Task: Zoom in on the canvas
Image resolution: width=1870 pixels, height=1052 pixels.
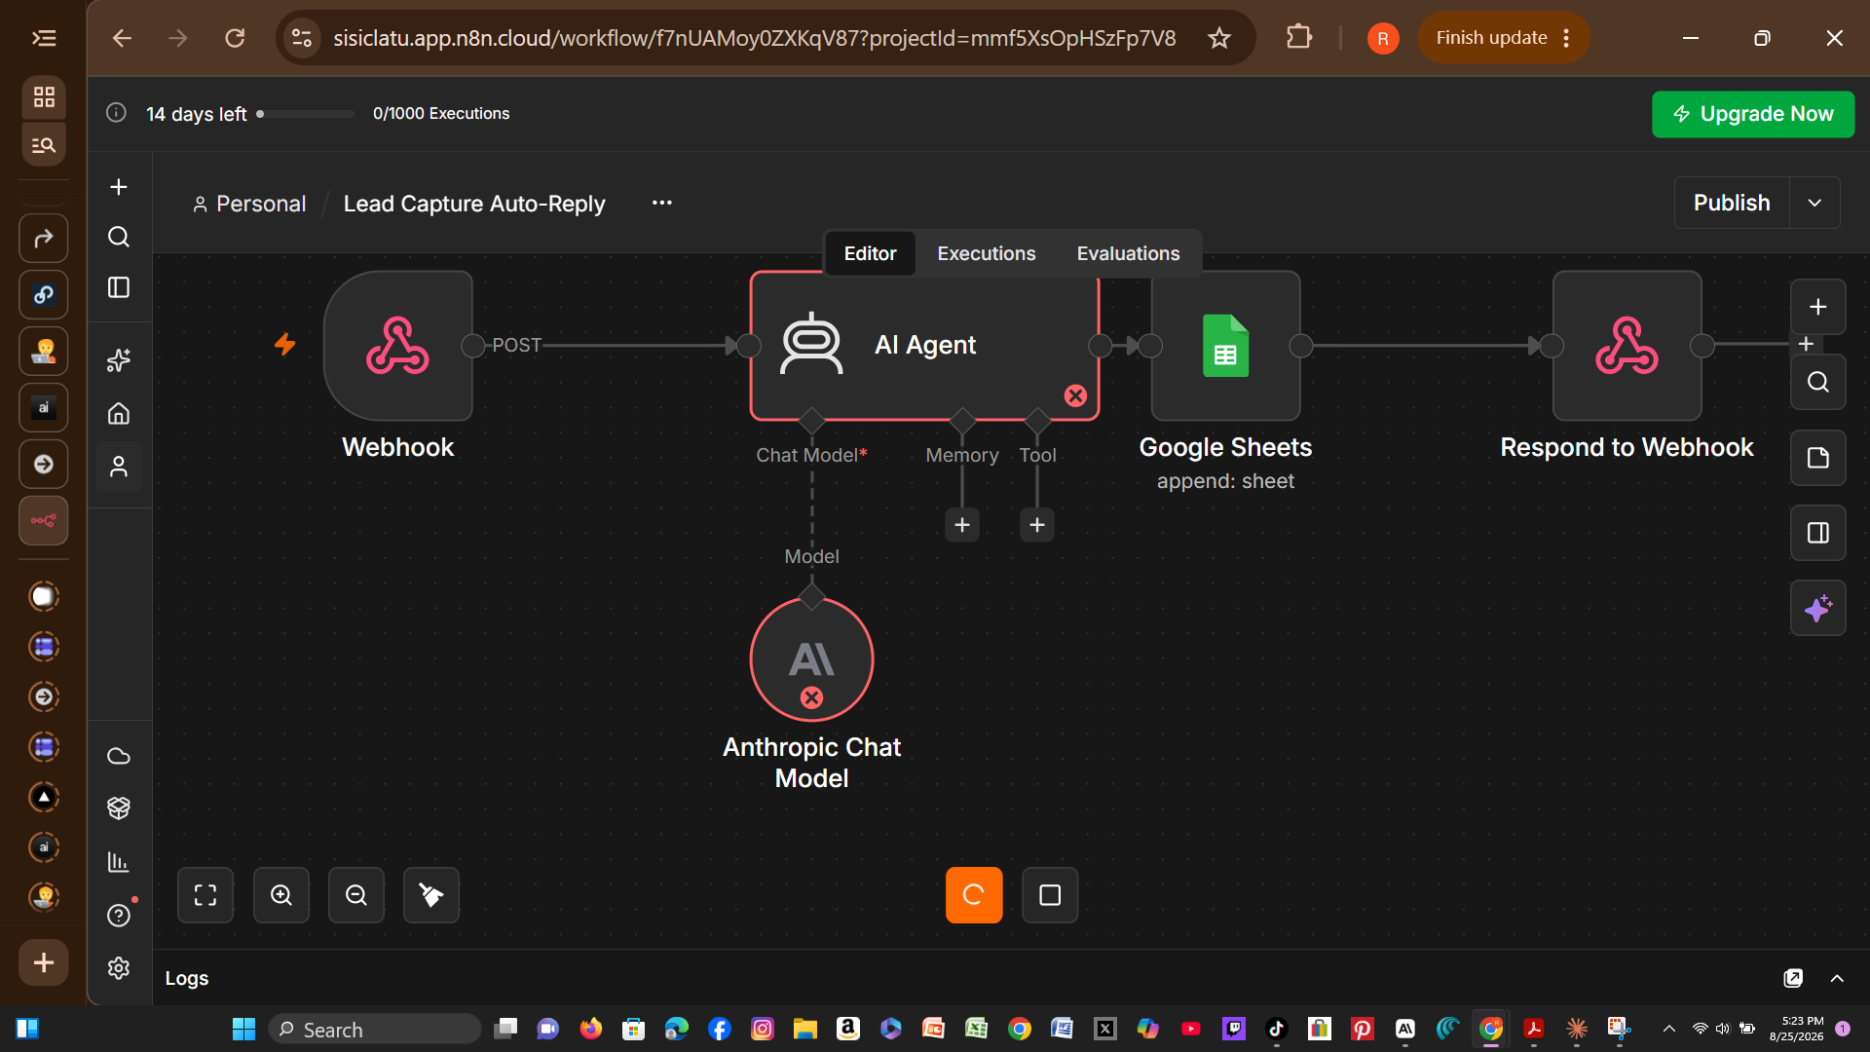Action: coord(281,895)
